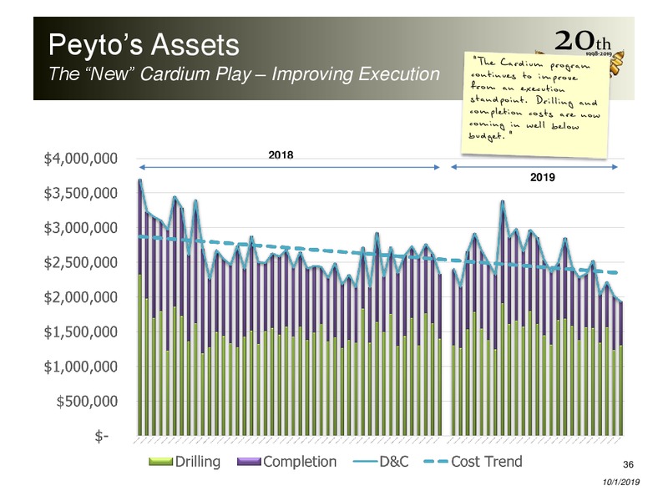
Task: Click the 2019 period label
Action: pos(542,177)
